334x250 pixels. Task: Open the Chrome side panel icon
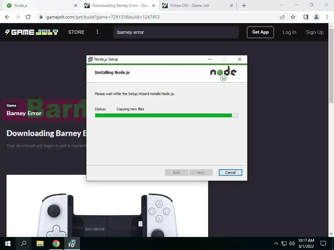tap(306, 17)
